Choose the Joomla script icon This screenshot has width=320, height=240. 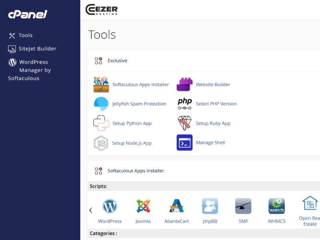(x=143, y=206)
